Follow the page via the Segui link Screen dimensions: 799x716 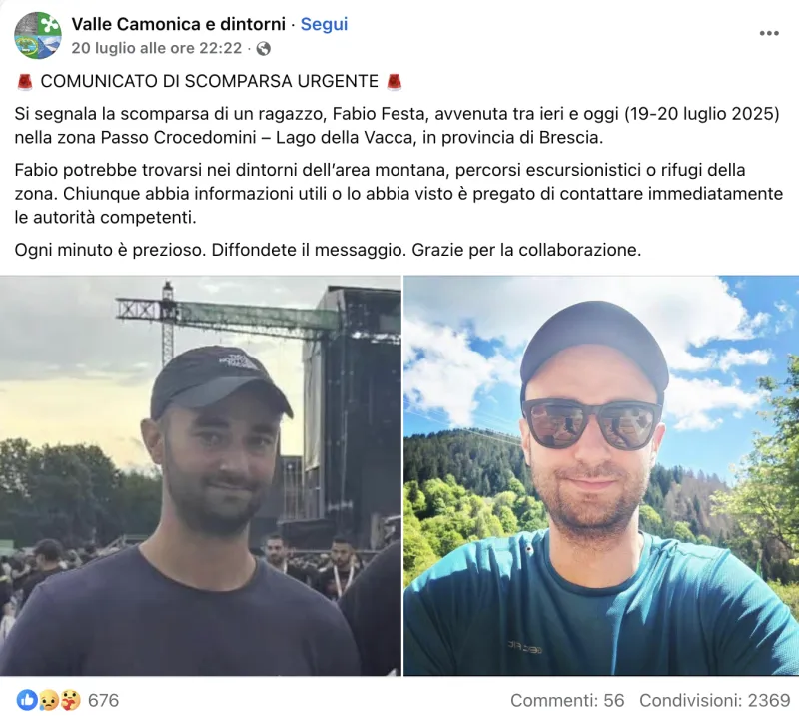[x=324, y=24]
